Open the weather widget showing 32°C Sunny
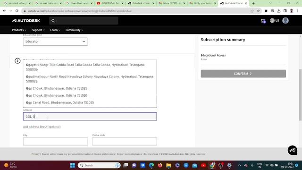This screenshot has width=302, height=170. pyautogui.click(x=10, y=165)
